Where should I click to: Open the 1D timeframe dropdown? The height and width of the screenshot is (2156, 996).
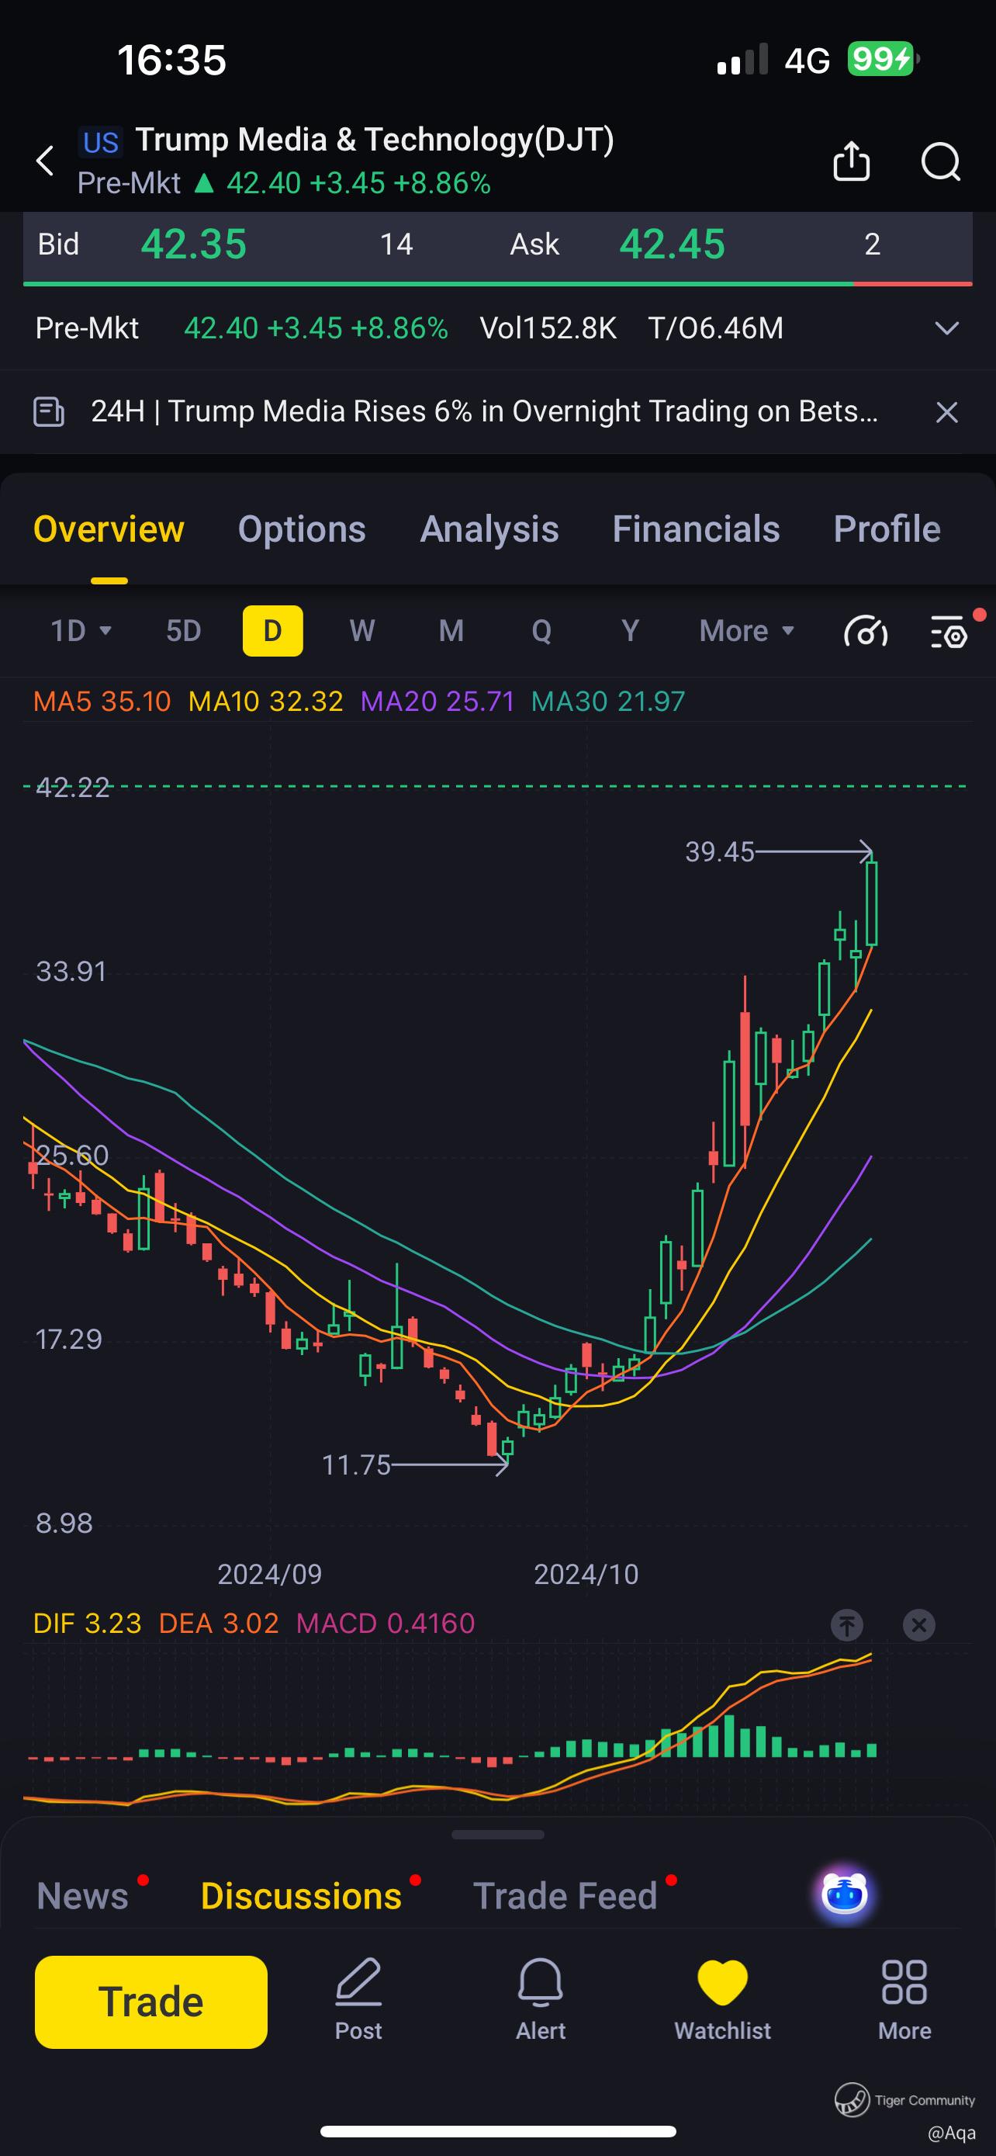pyautogui.click(x=81, y=630)
